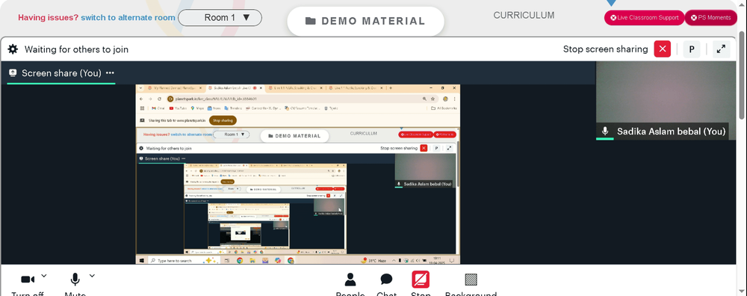Open the Room 1 dropdown inside shared screen preview
The width and height of the screenshot is (747, 296).
click(231, 135)
